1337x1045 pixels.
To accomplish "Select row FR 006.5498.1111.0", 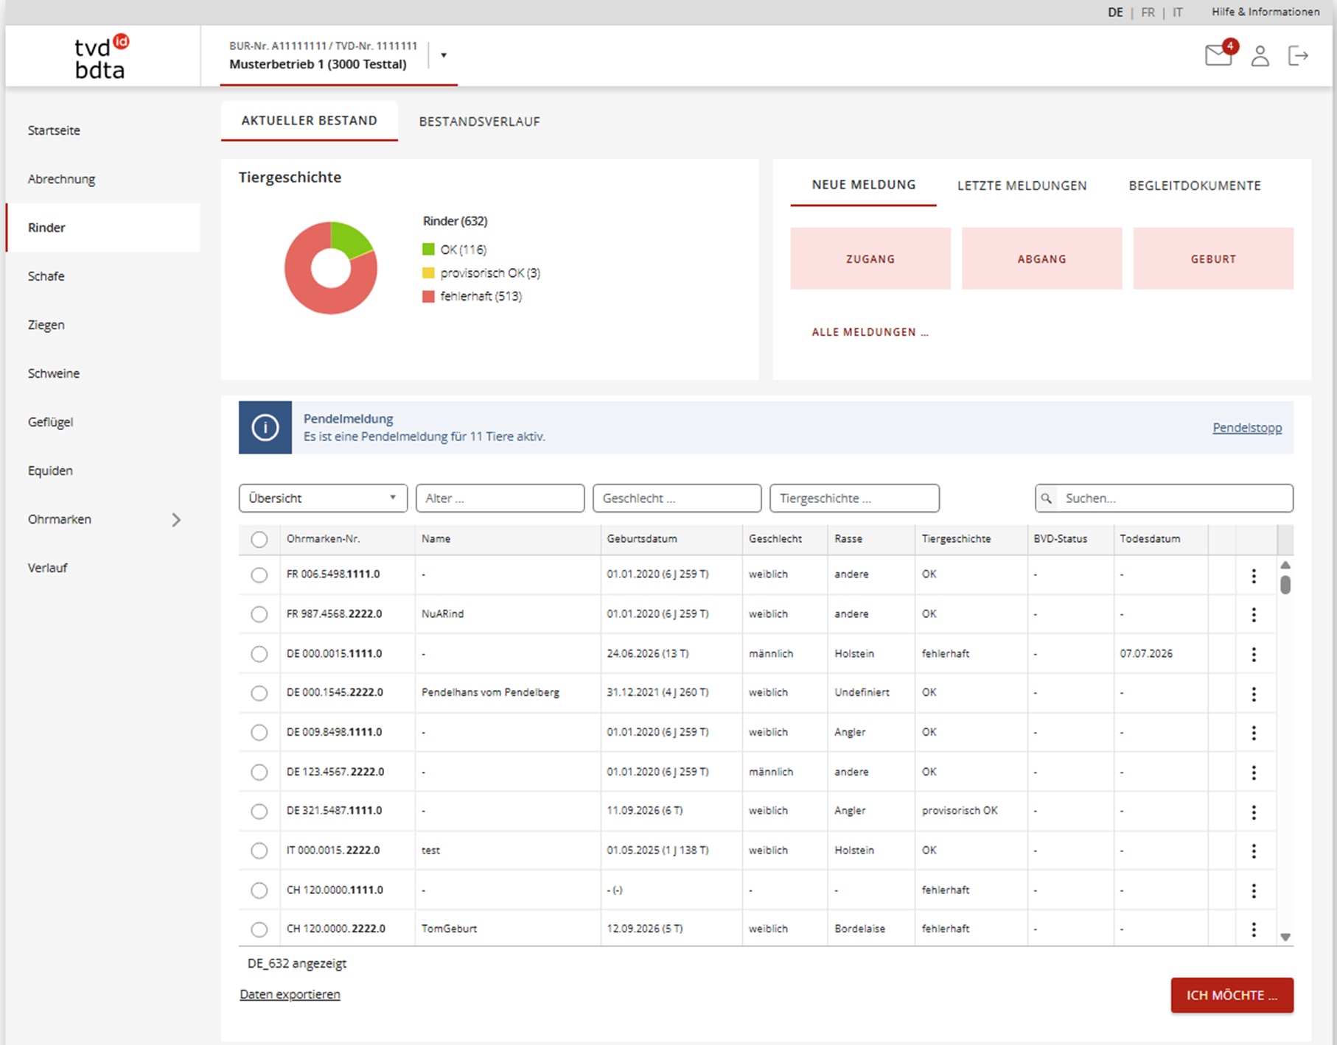I will click(259, 575).
